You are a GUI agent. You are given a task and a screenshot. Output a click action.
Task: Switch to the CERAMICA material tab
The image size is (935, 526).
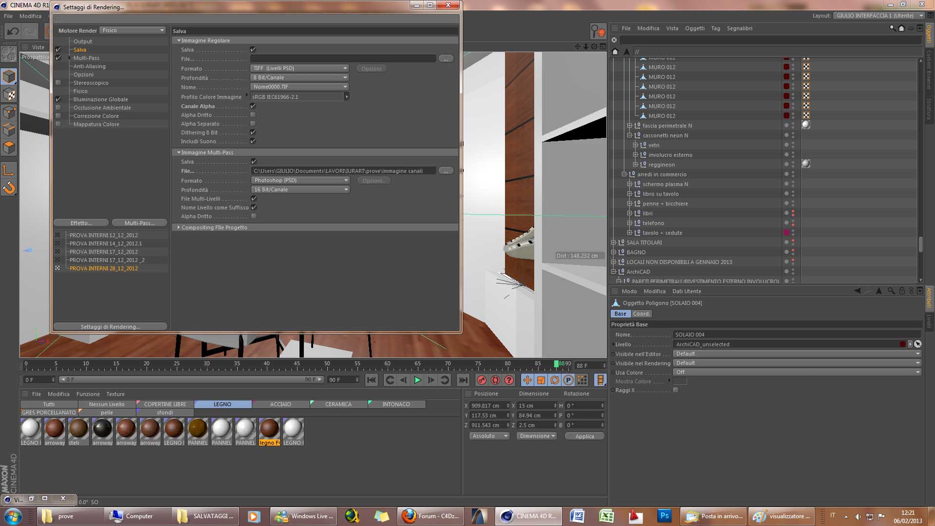tap(338, 404)
